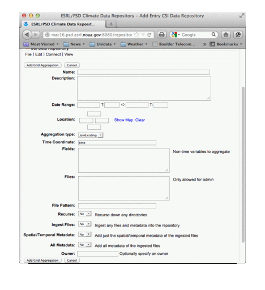Click the Date Range start time field

[x=112, y=105]
